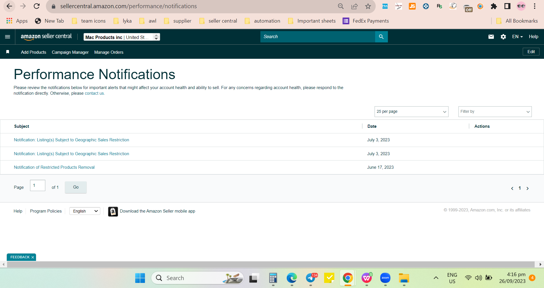Click the Date column header
544x288 pixels.
coord(372,126)
